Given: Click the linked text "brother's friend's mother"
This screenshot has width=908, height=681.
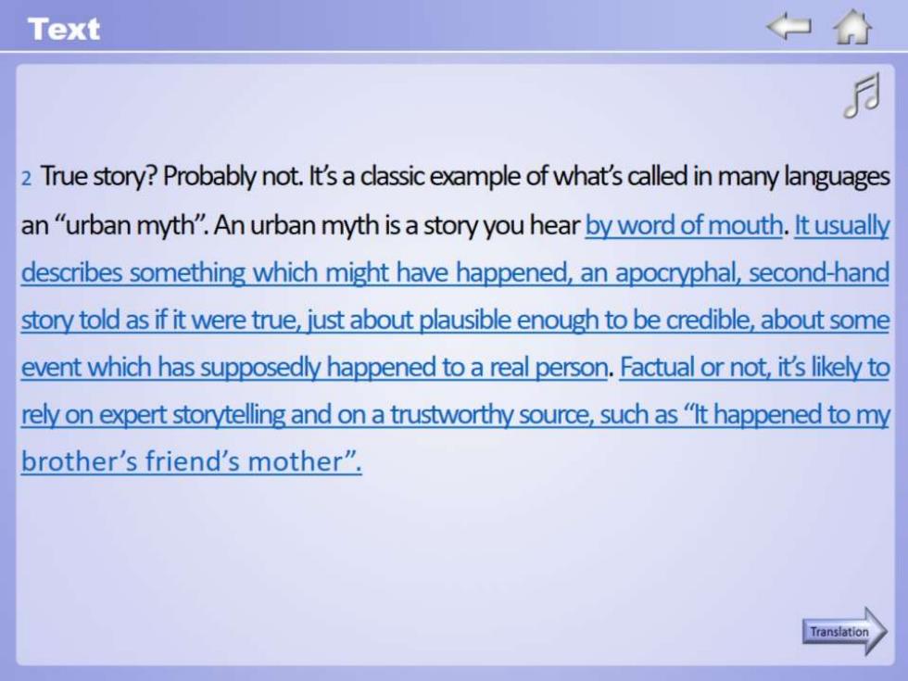Looking at the screenshot, I should coord(183,461).
